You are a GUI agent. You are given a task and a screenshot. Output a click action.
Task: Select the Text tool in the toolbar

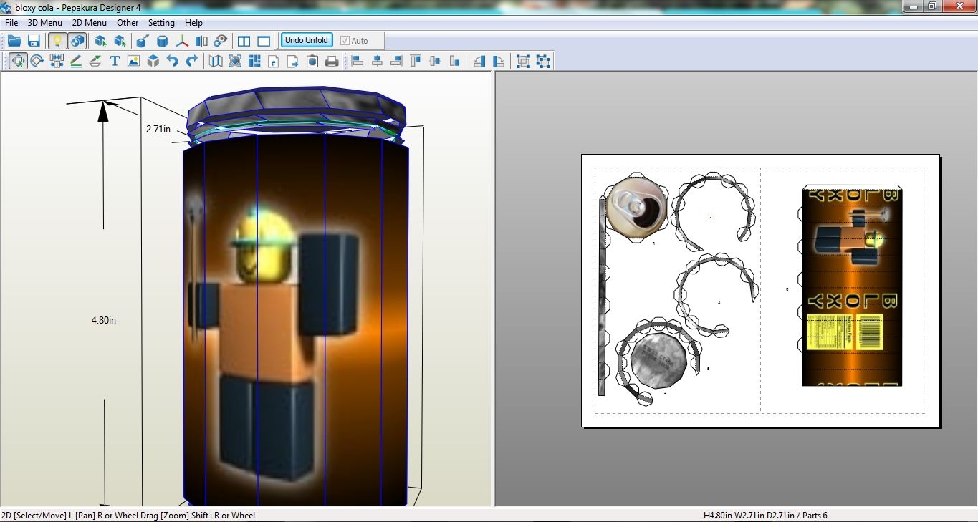coord(114,62)
